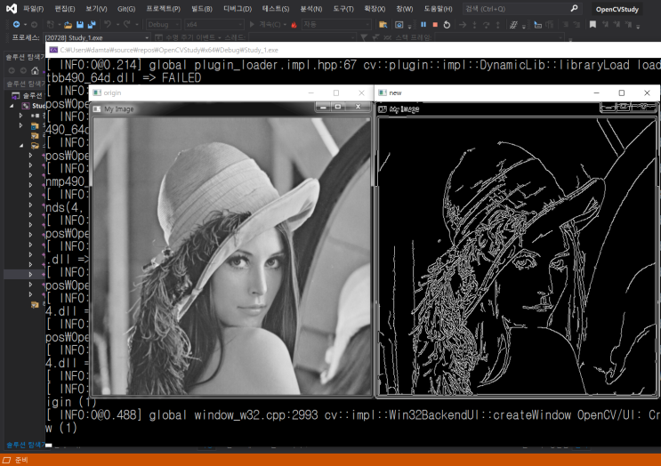Click the navigate backward arrow icon
Viewport: 661px width, 466px height.
16,24
